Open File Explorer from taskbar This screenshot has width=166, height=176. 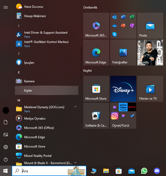[106, 171]
